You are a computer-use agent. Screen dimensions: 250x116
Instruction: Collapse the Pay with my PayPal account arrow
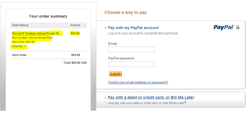coord(106,28)
